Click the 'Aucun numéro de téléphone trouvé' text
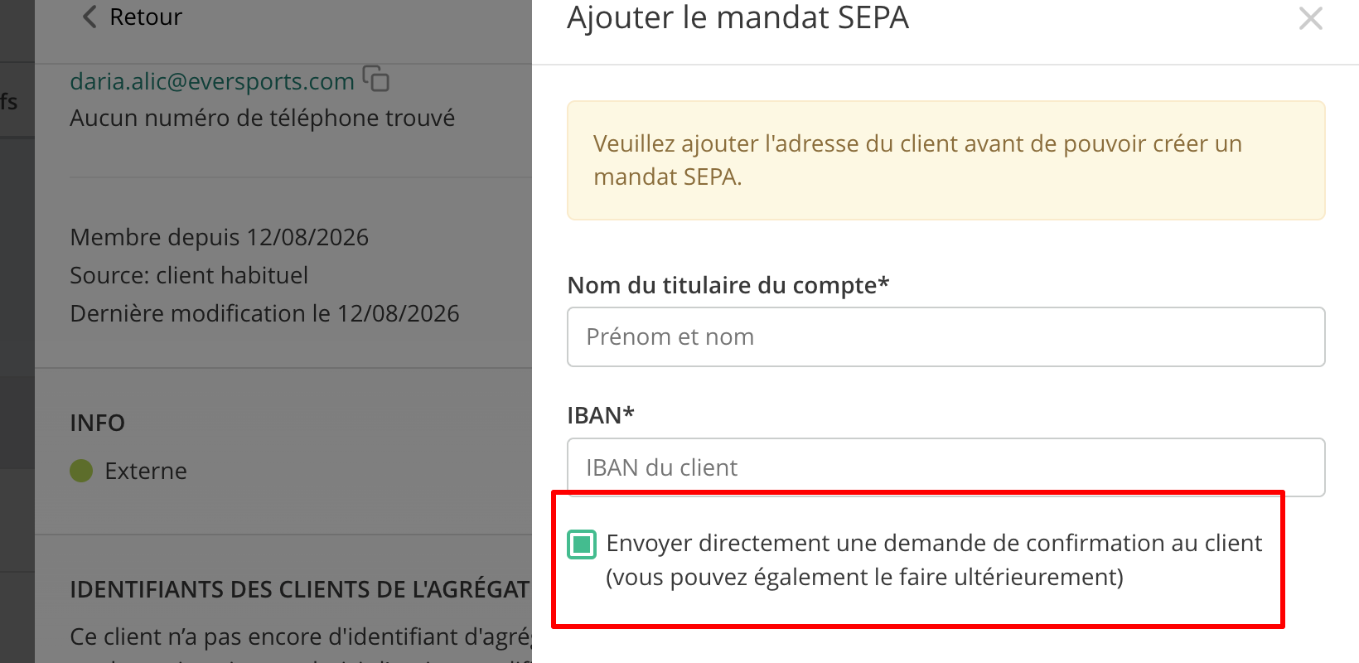Image resolution: width=1359 pixels, height=663 pixels. [263, 118]
